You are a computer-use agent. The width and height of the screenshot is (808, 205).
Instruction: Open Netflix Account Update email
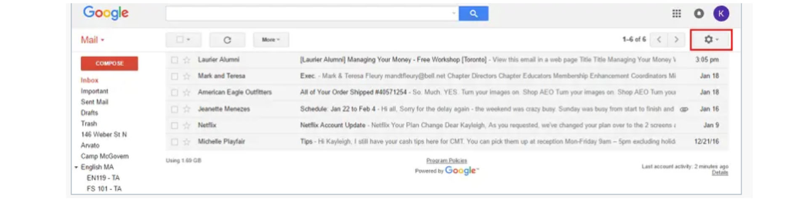332,125
